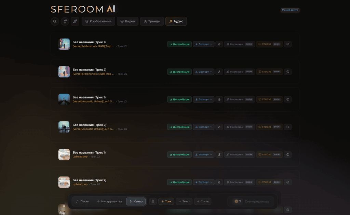
Task: Click the add Стиль button
Action: pyautogui.click(x=203, y=201)
